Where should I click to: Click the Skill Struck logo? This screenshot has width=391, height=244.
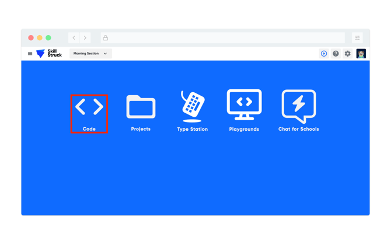tap(49, 54)
